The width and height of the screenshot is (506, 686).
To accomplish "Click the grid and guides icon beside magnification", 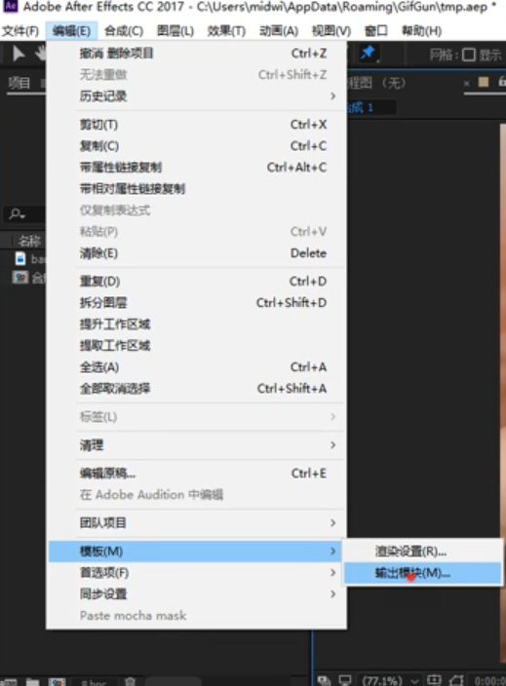I will [434, 680].
